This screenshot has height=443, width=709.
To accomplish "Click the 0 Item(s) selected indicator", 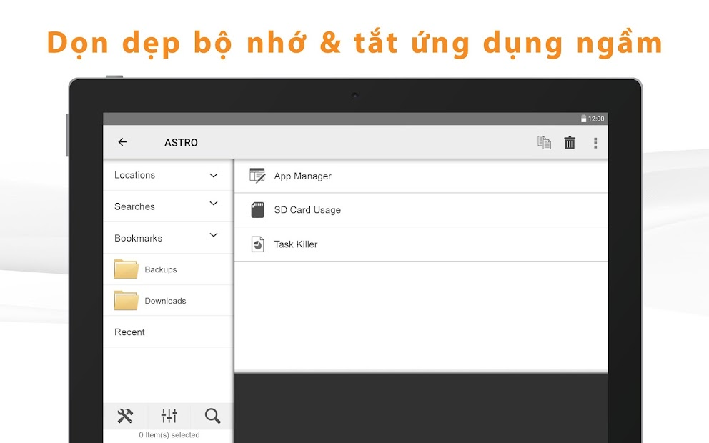I will pyautogui.click(x=169, y=434).
